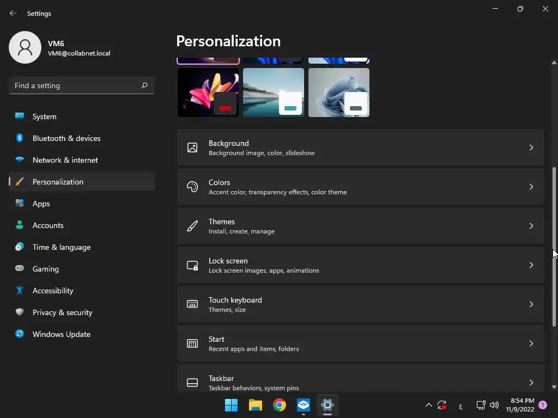Click the Gaming controller icon in sidebar

coord(20,268)
